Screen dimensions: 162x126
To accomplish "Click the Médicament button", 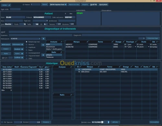I will coord(6,44).
